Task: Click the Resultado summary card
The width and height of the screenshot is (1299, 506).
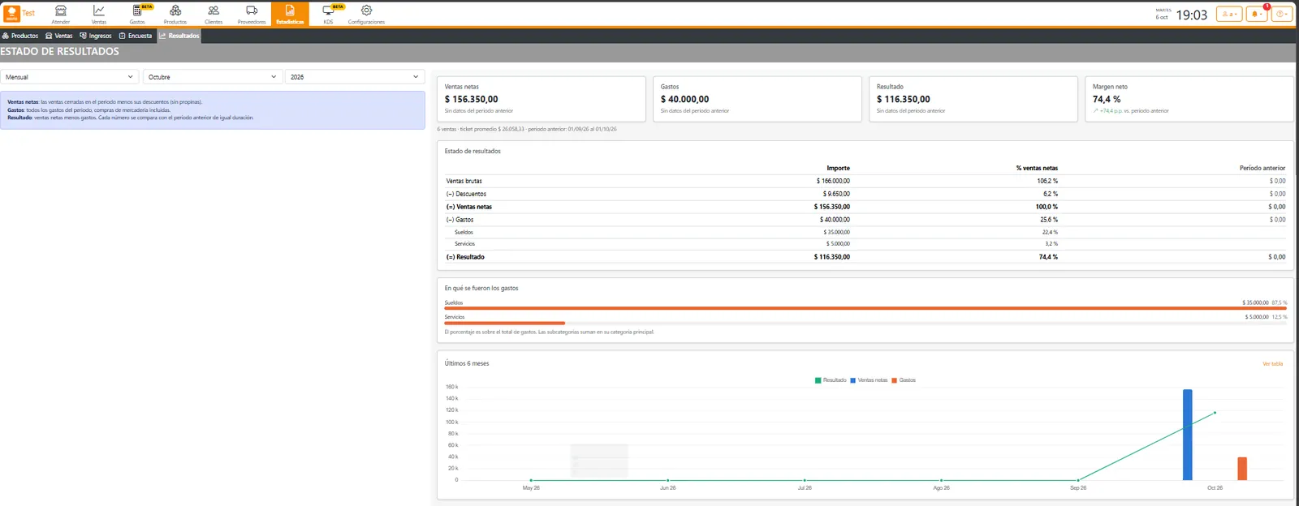Action: tap(973, 99)
